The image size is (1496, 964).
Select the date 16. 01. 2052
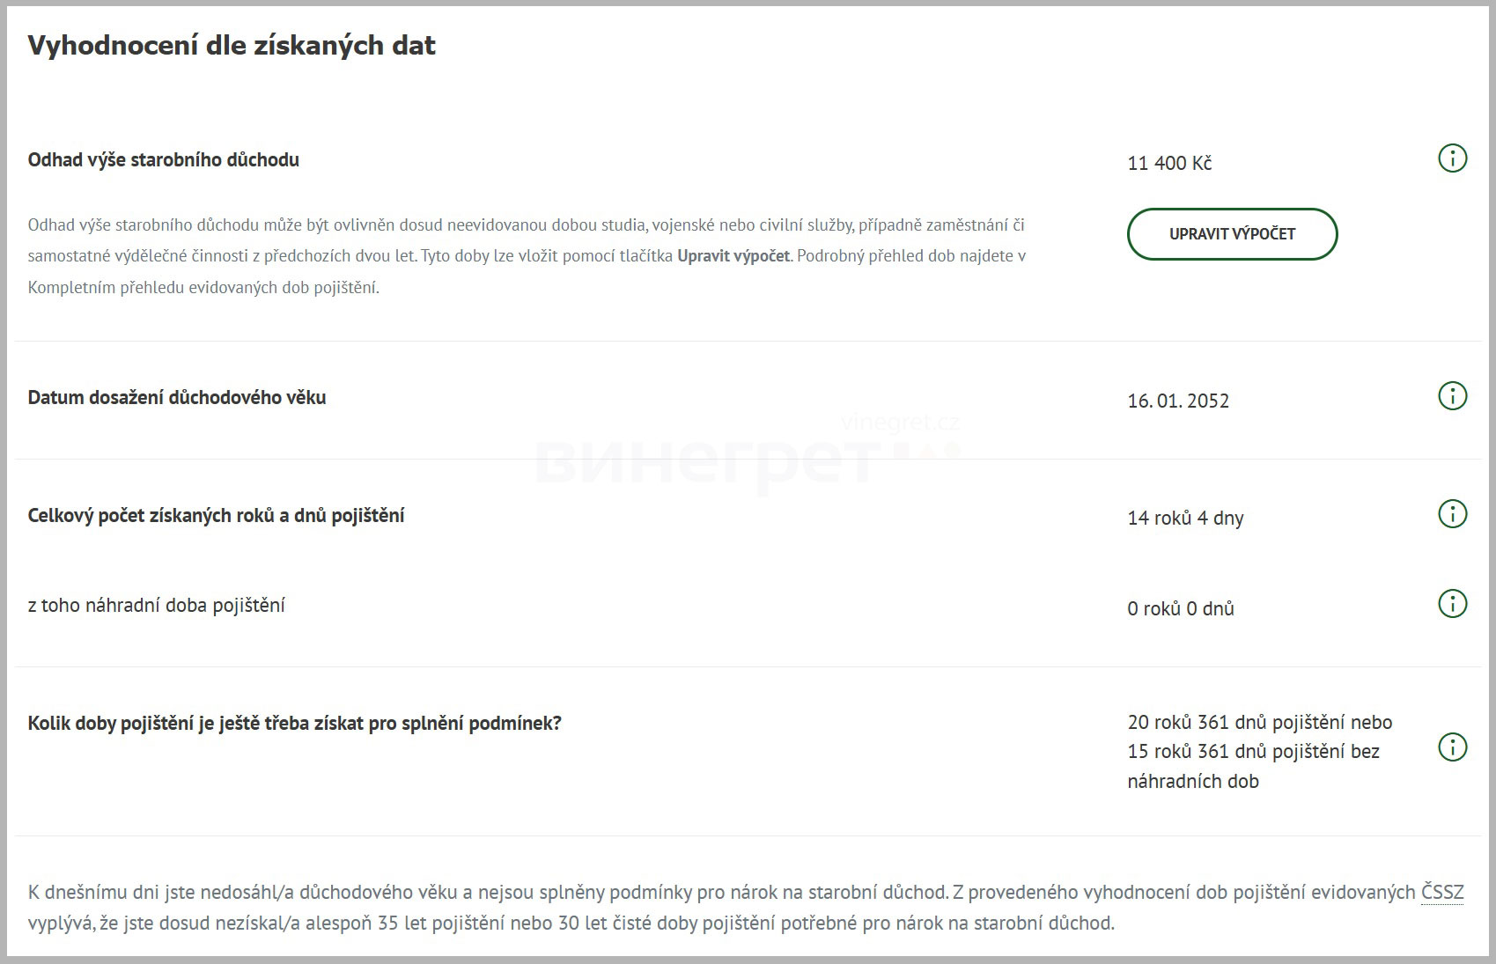pyautogui.click(x=1177, y=401)
